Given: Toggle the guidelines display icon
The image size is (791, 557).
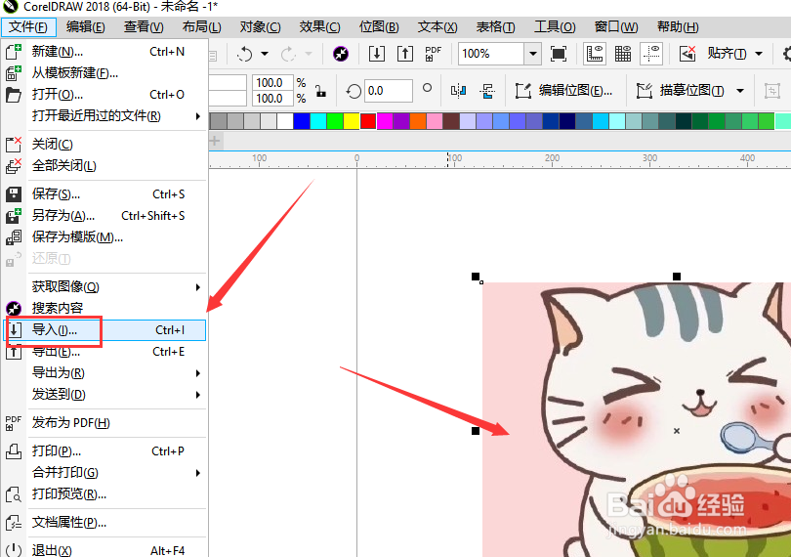Looking at the screenshot, I should pyautogui.click(x=651, y=54).
